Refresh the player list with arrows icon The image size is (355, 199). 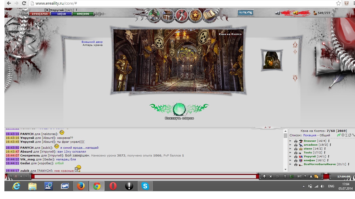[x=350, y=135]
